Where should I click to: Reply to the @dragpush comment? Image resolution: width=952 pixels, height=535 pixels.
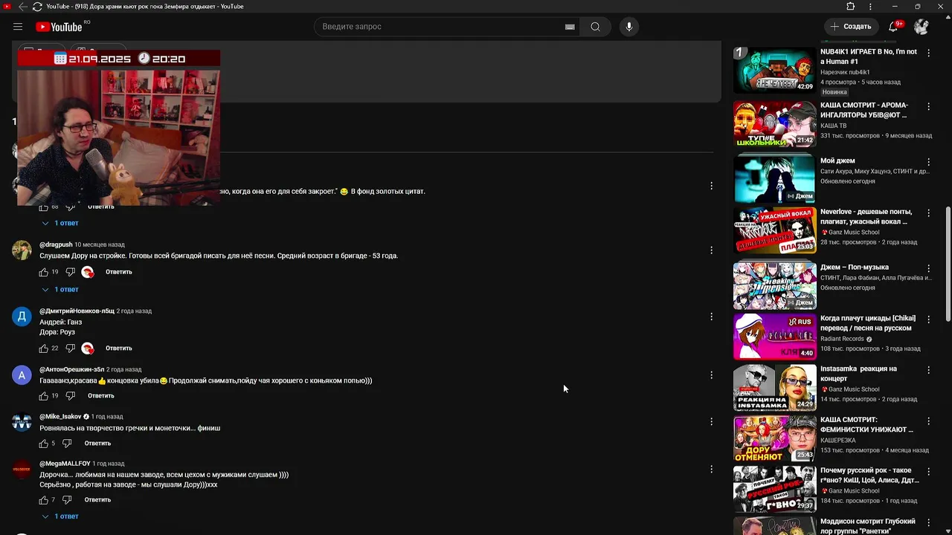(119, 272)
